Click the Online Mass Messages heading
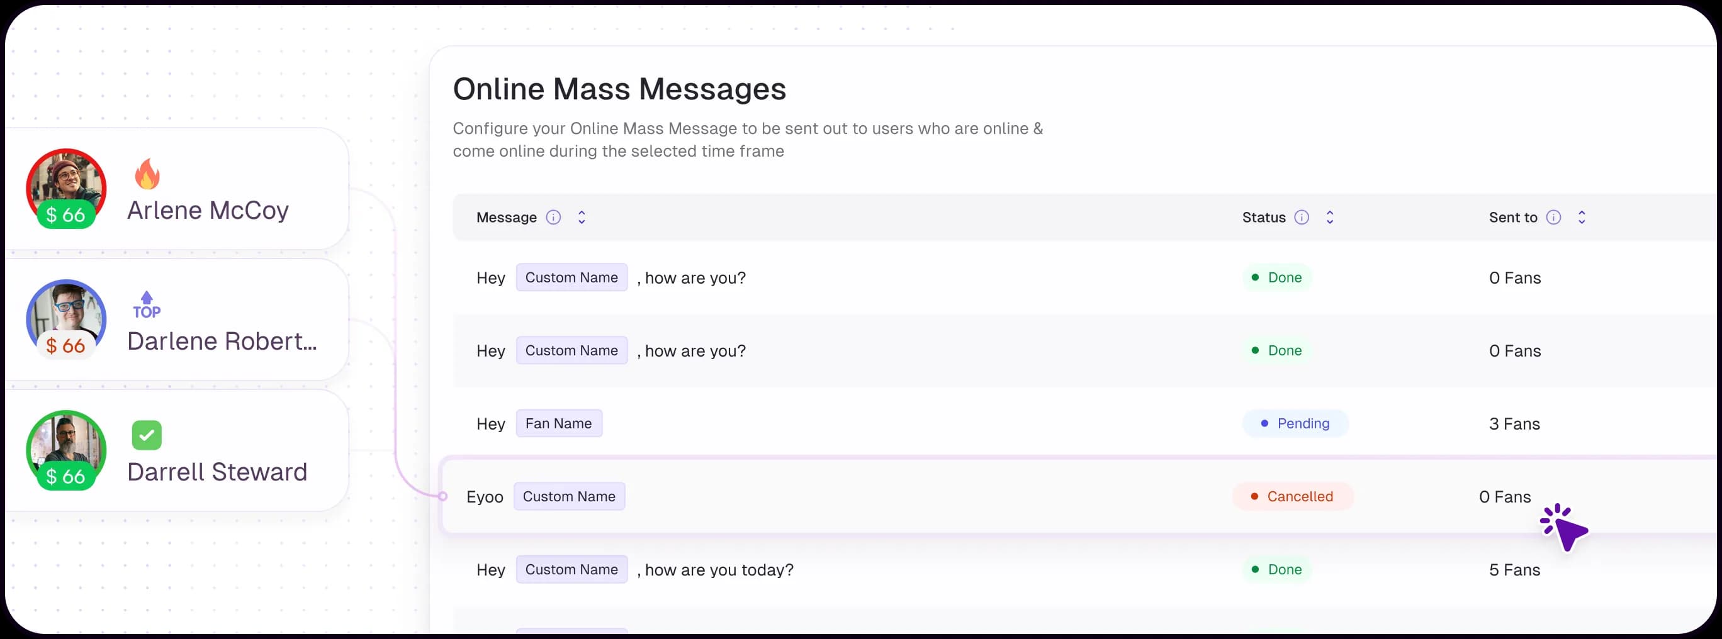 click(619, 89)
